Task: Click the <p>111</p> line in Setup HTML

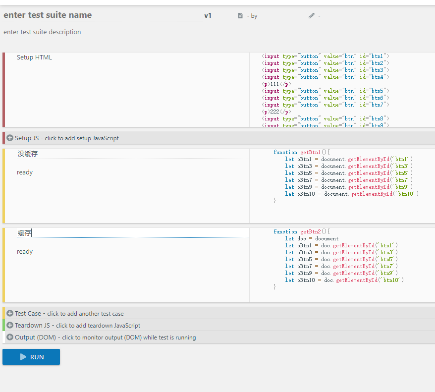Action: coord(276,84)
